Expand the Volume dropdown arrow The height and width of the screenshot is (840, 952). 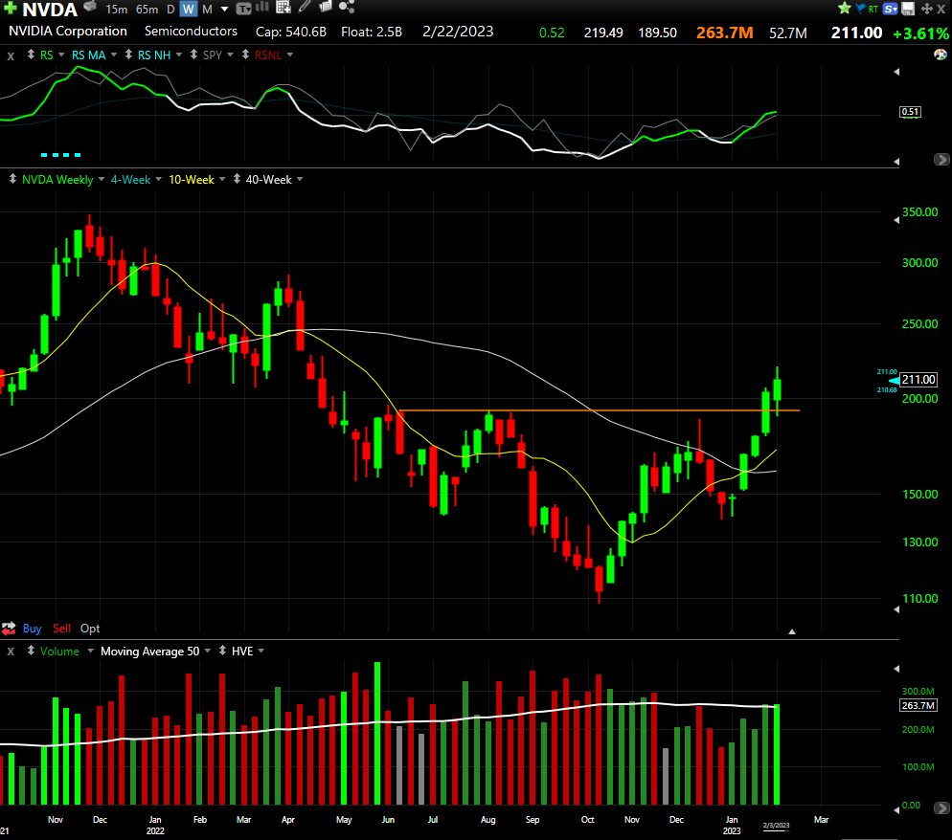pos(90,651)
